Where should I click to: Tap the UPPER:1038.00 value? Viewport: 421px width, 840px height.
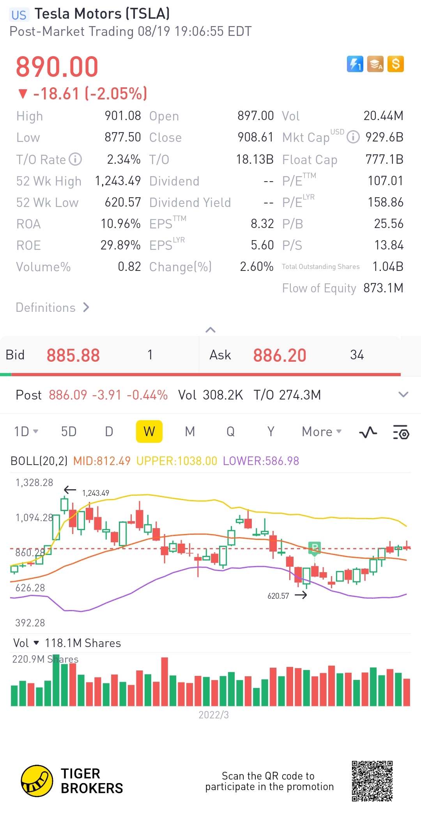[x=177, y=461]
